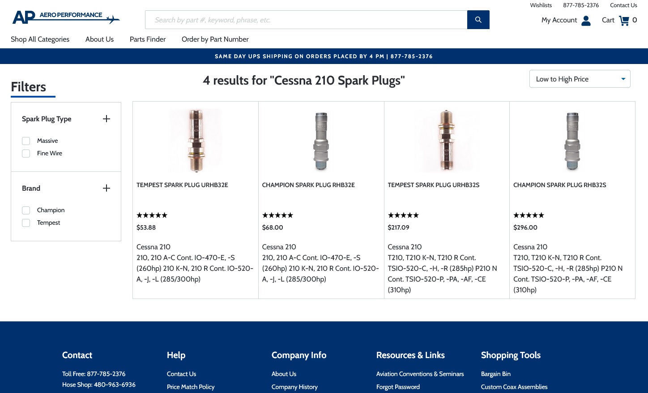Viewport: 648px width, 393px height.
Task: Open Shop All Categories menu
Action: click(40, 39)
